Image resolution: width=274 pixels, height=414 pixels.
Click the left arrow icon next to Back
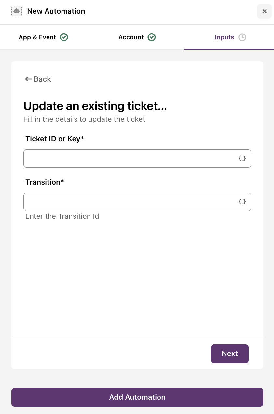click(28, 79)
